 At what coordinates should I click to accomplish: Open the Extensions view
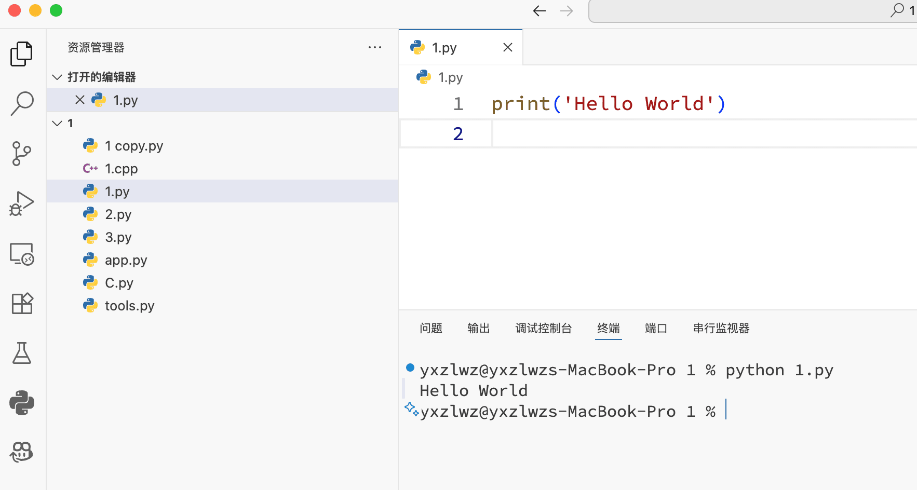[x=22, y=303]
